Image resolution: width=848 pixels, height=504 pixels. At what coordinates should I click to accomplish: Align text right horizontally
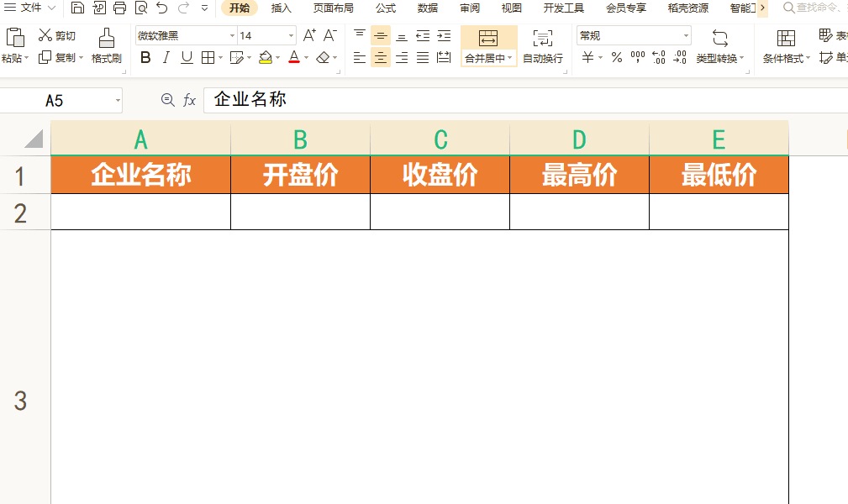coord(401,57)
